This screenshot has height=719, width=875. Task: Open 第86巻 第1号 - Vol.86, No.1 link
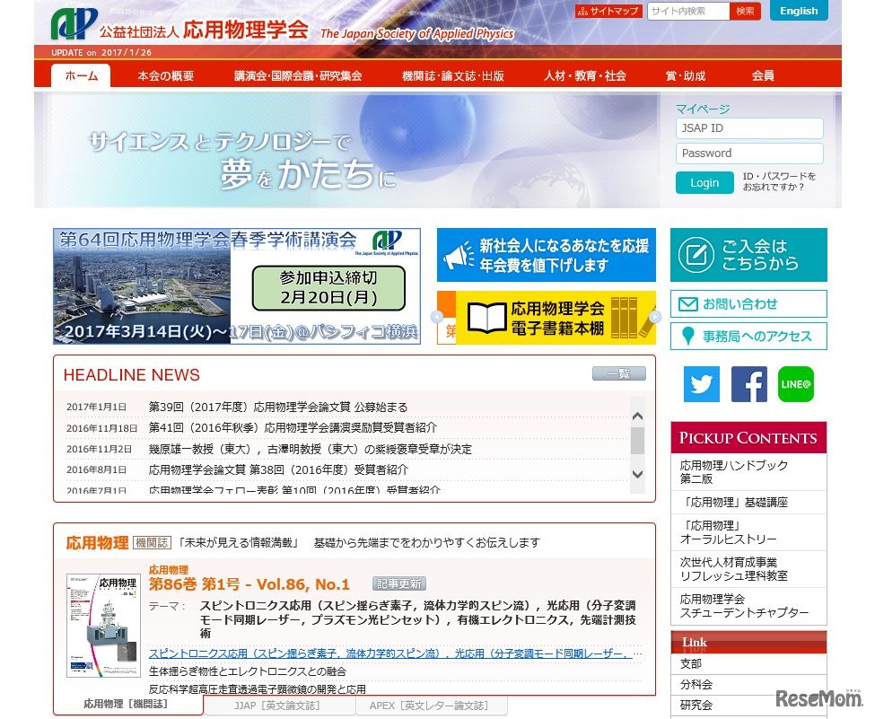click(x=249, y=584)
